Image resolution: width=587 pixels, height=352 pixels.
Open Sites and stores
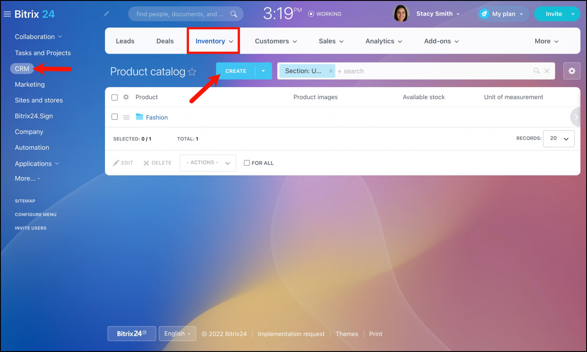click(x=39, y=100)
